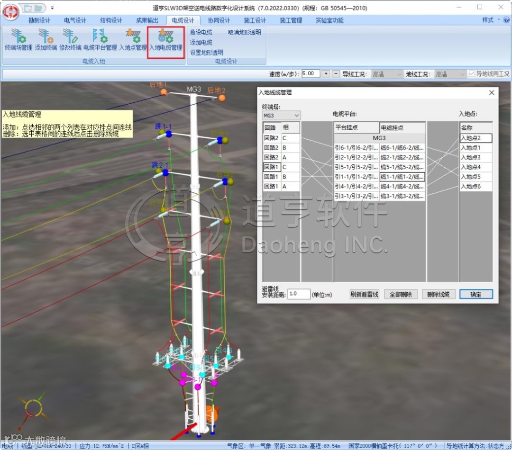This screenshot has height=450, width=512.
Task: Click 跳1-1 blue node on tower
Action: 169,134
